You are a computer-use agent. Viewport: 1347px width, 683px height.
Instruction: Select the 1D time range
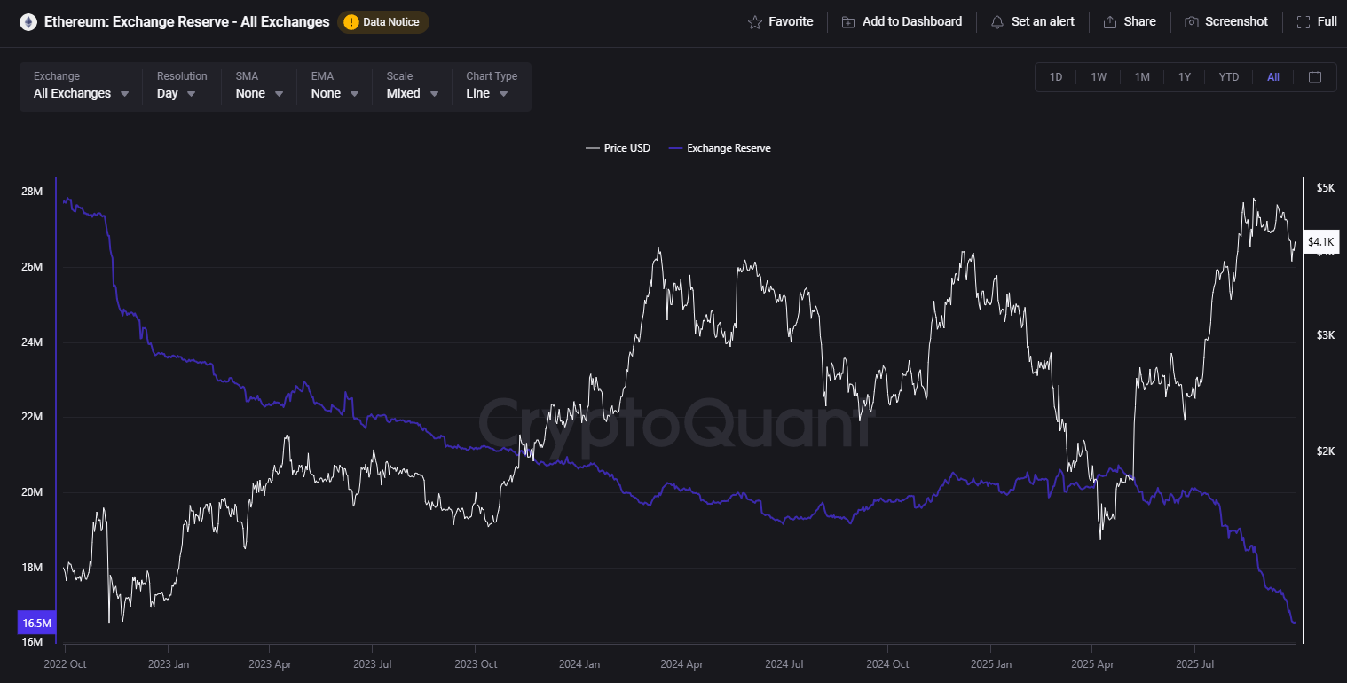point(1056,77)
